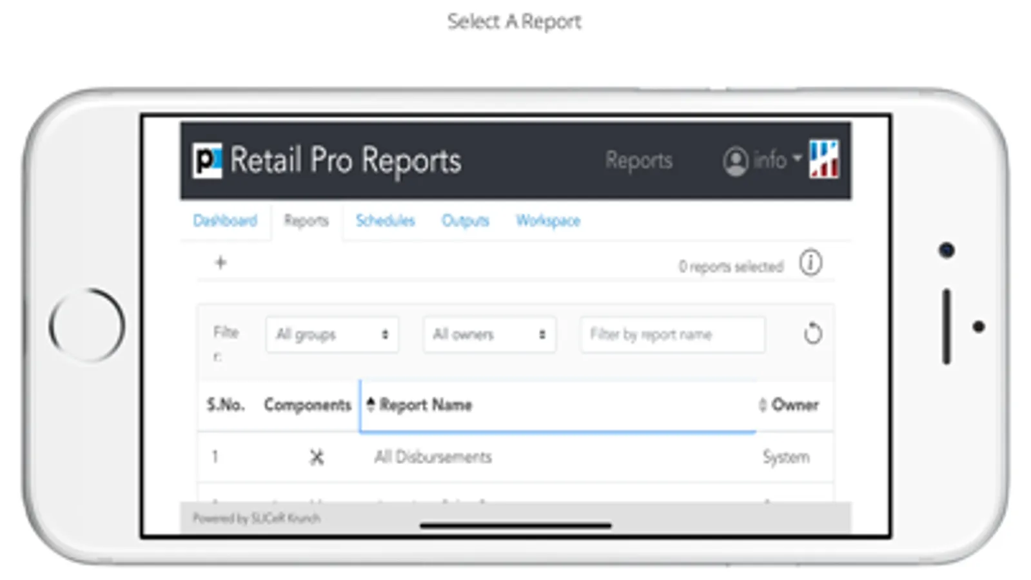Click the red and blue bar chart logo
Viewport: 1031px width, 580px height.
[824, 159]
